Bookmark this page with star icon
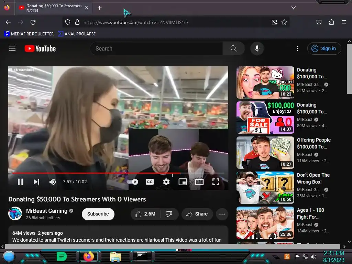 click(x=284, y=22)
